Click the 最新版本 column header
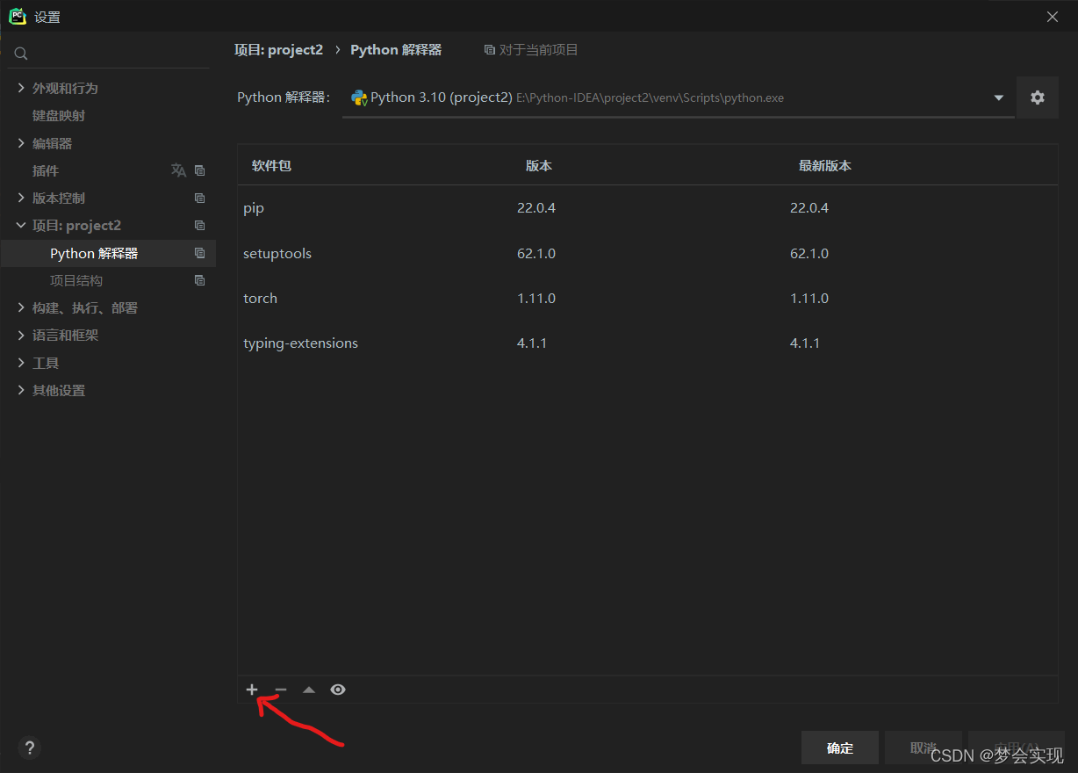 pos(825,165)
